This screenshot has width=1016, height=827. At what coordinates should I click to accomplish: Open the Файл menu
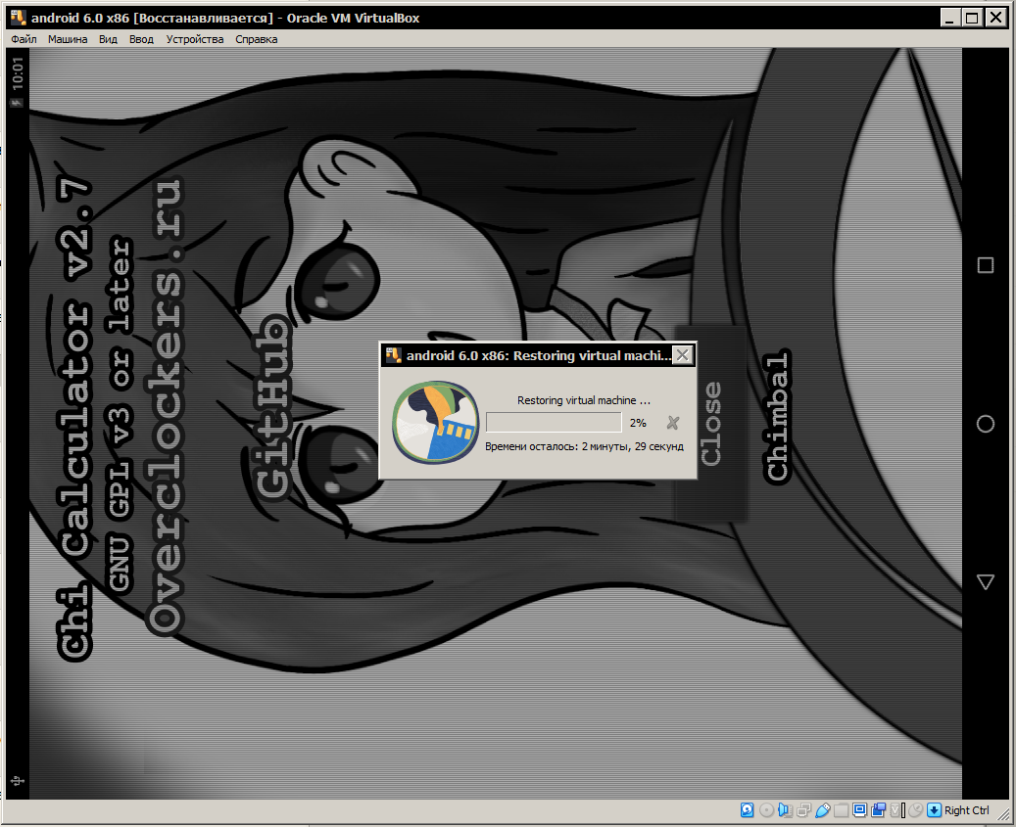click(24, 39)
